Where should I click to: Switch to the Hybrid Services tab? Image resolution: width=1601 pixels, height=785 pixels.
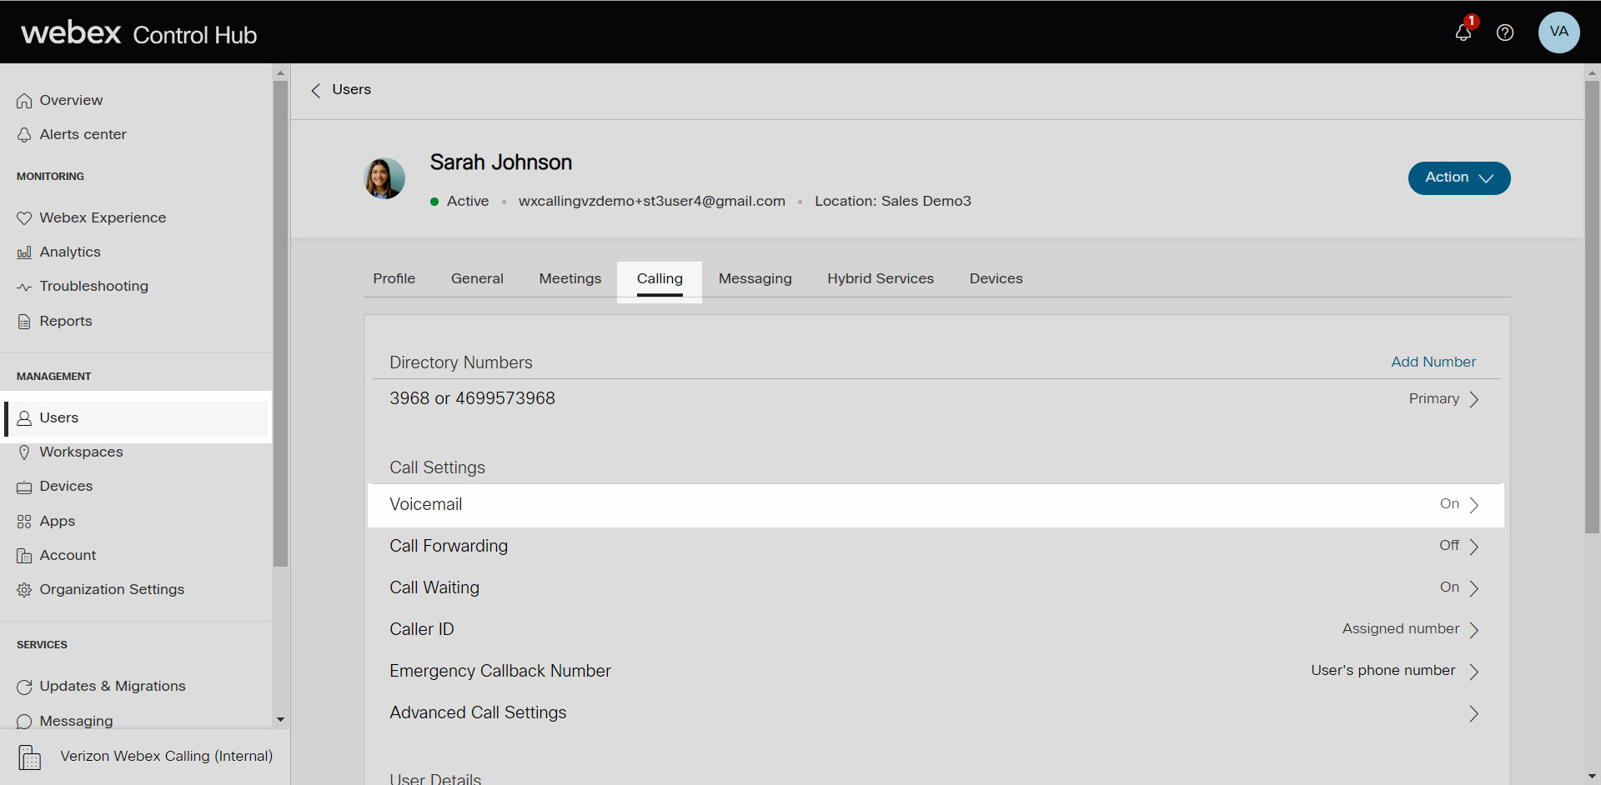click(x=881, y=278)
